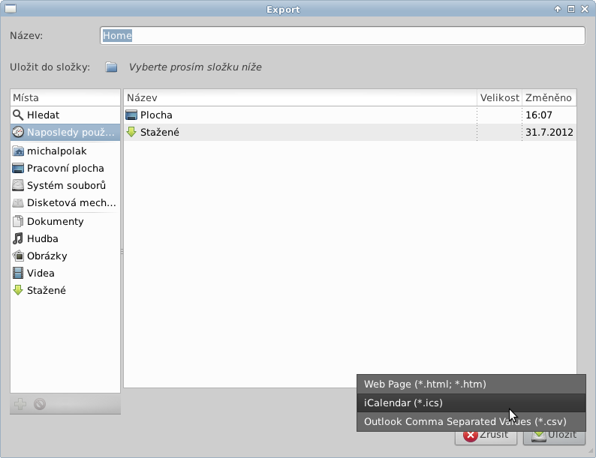The height and width of the screenshot is (458, 596).
Task: Open Dokumenty in the places sidebar
Action: [x=55, y=222]
